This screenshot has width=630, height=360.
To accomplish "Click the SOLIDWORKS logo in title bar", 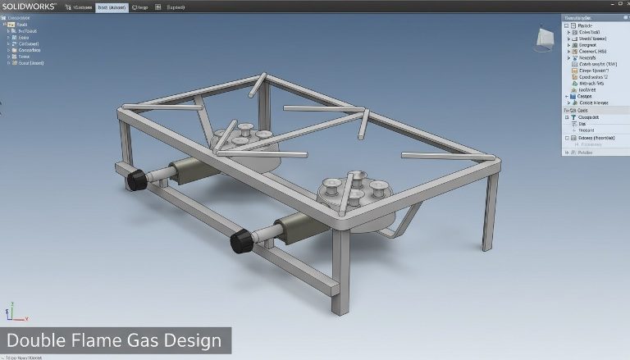I will pos(29,7).
